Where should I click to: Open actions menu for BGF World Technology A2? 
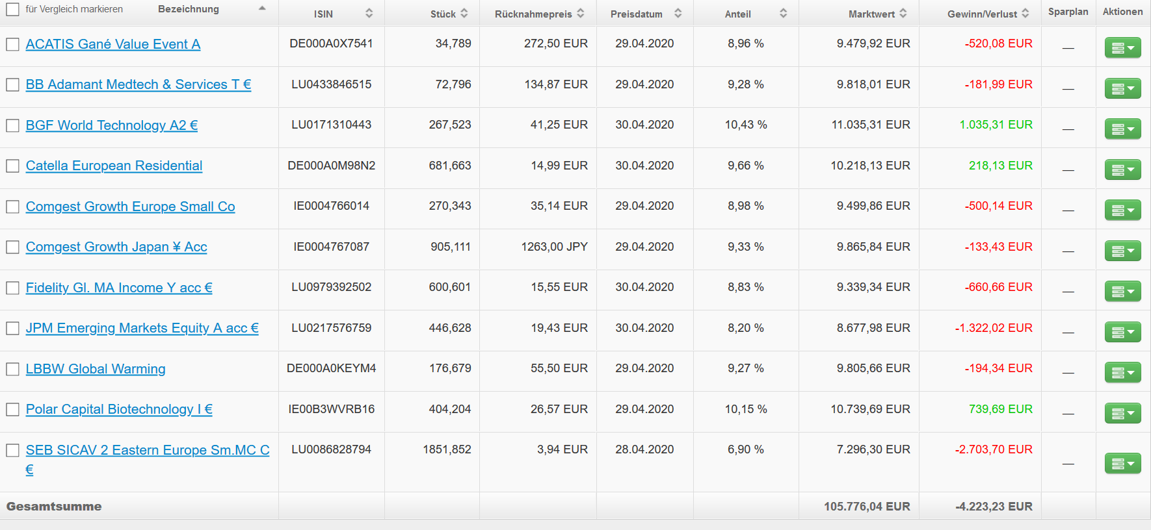tap(1122, 129)
